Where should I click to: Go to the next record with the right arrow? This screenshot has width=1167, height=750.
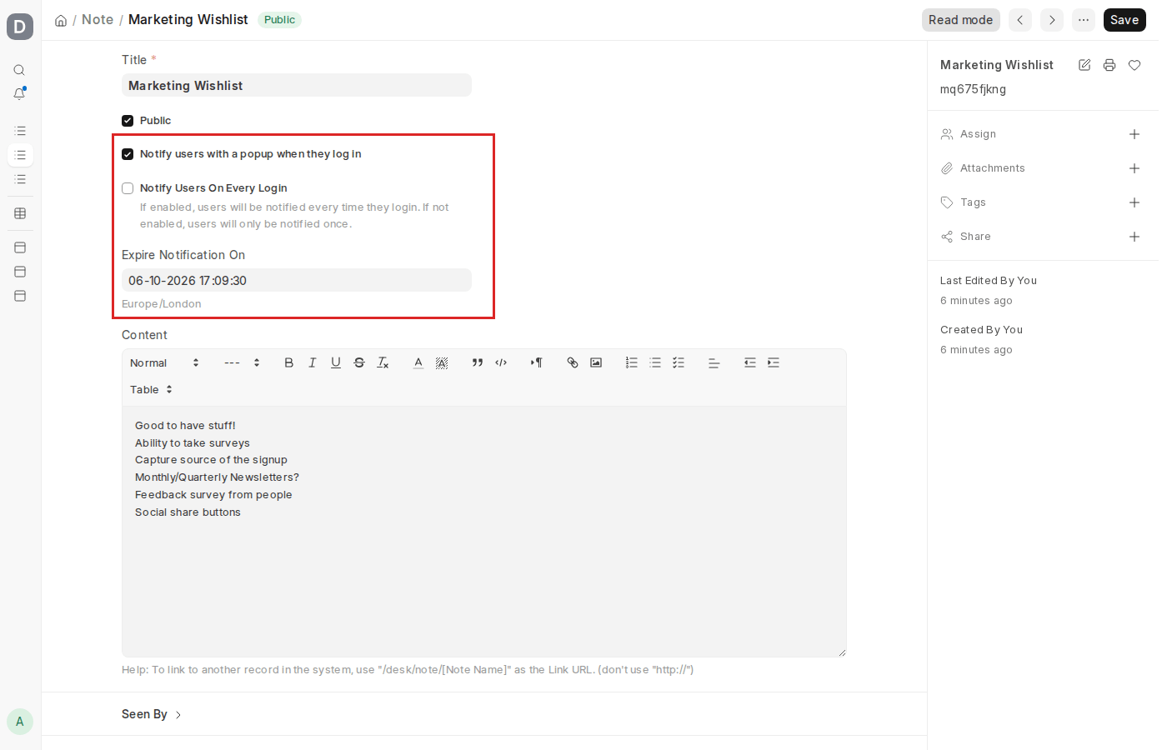(1052, 20)
